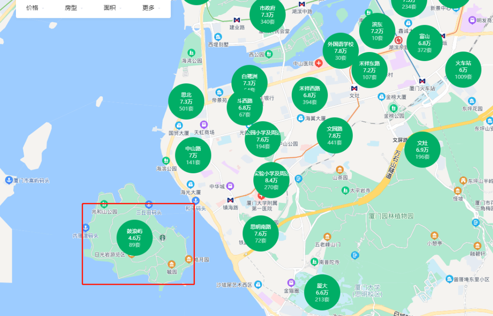
Task: Open the 光公园小学及周边 7.6万 bubble
Action: (x=263, y=139)
